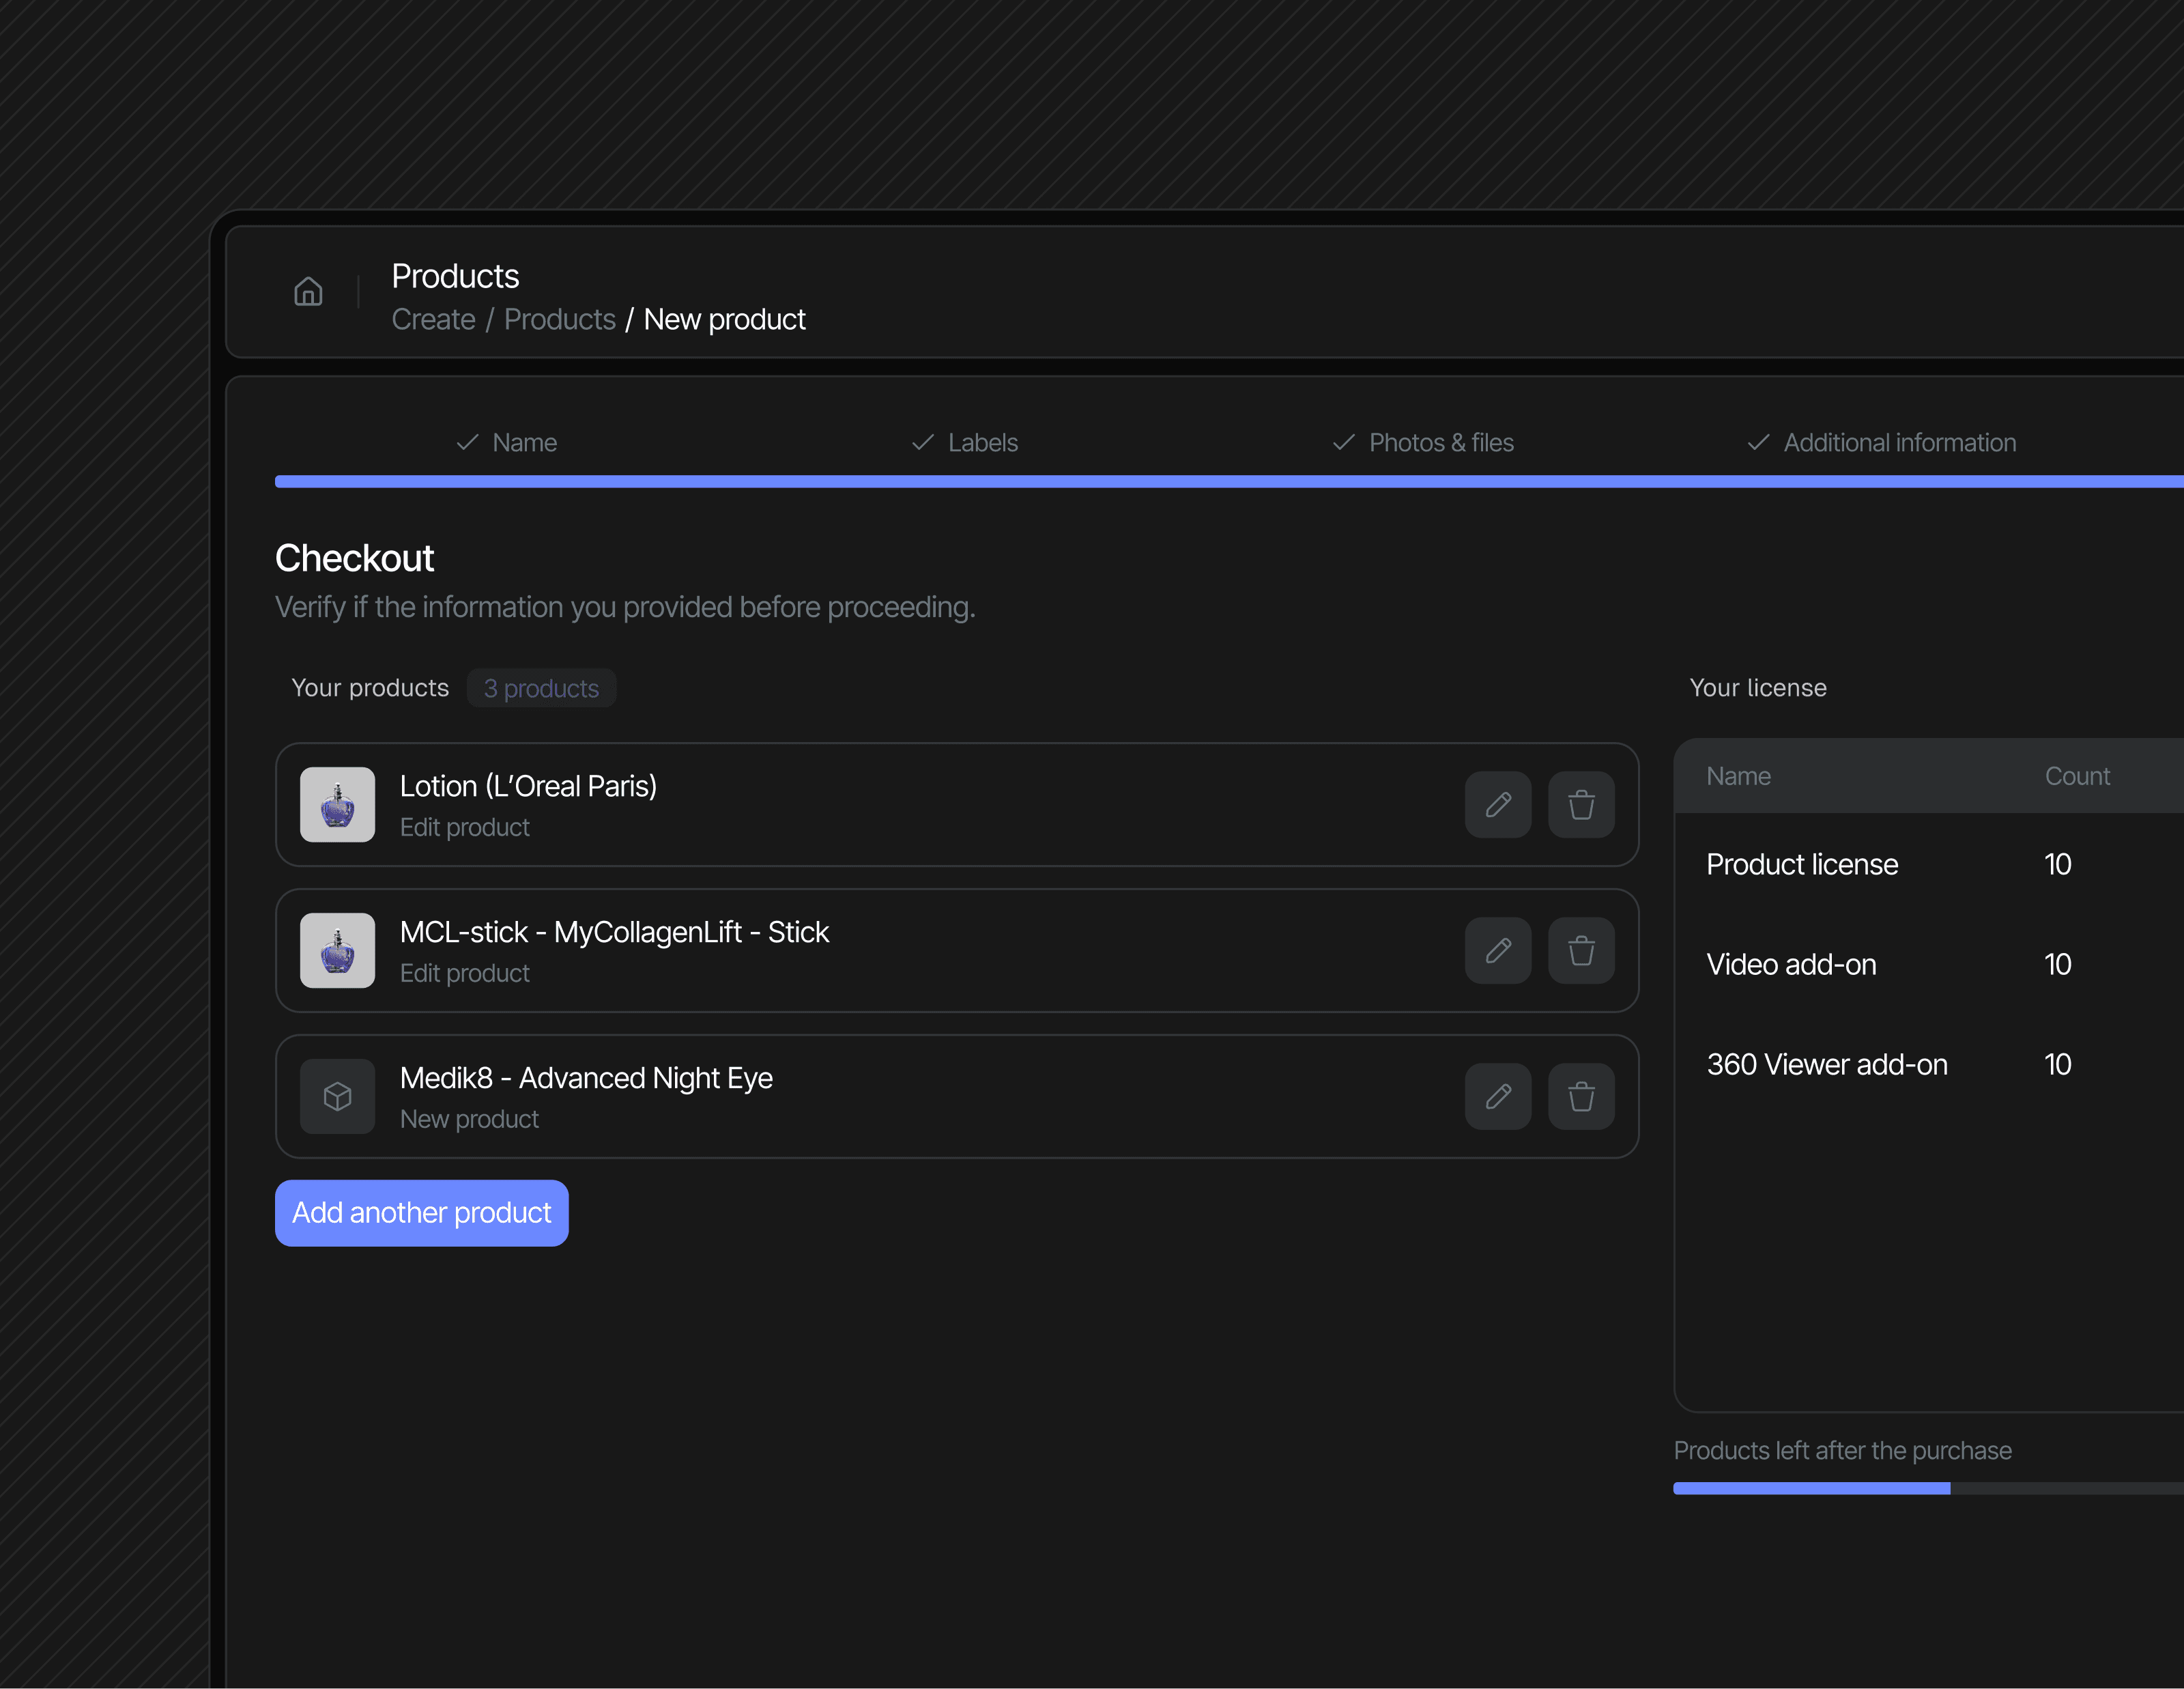Edit the Medik8 Advanced Night Eye product

coord(1497,1097)
